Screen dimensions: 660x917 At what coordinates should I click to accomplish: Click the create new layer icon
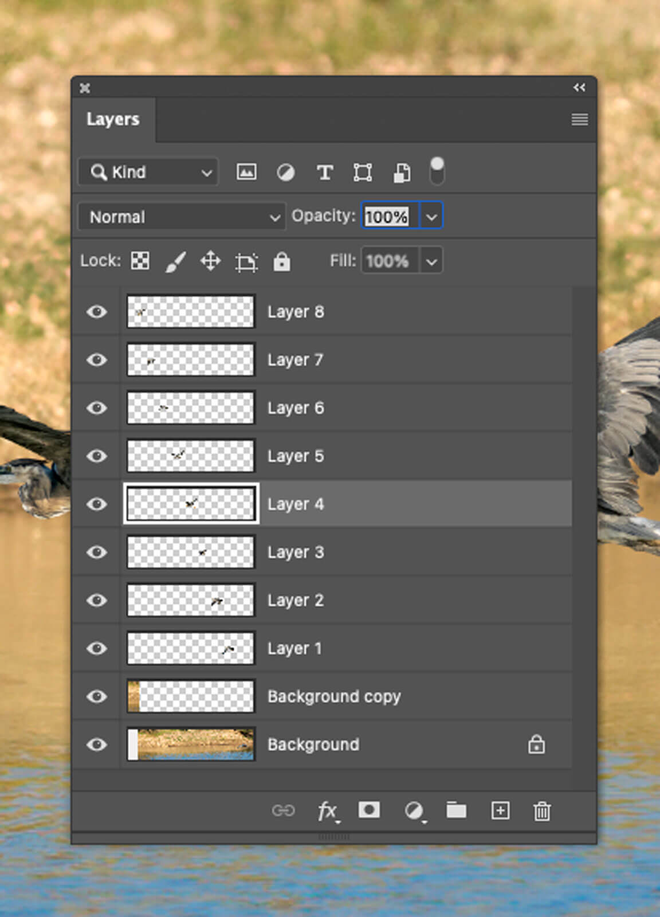[x=500, y=810]
